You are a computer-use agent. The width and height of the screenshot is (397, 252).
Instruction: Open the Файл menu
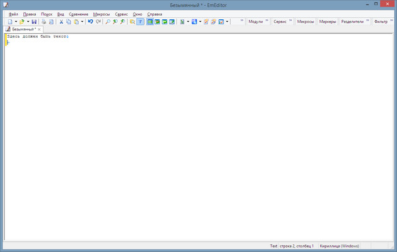[x=13, y=15]
